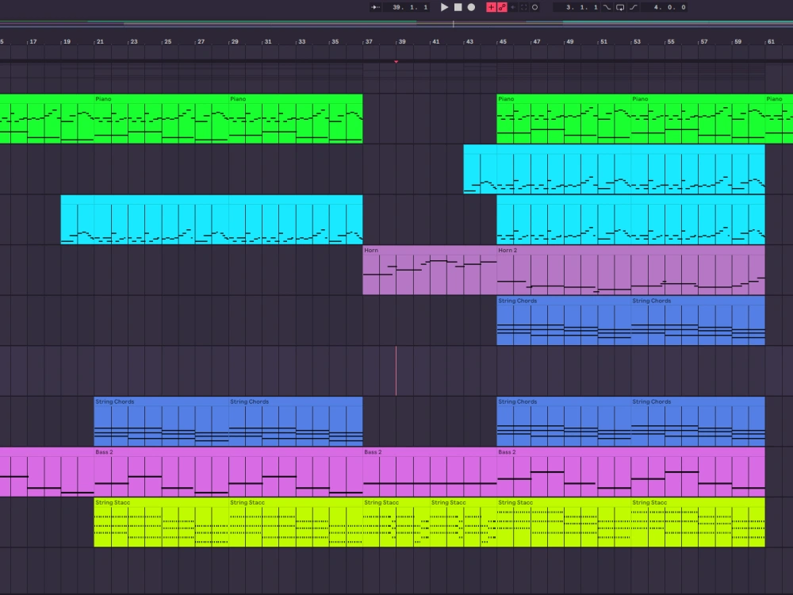Click bar 25 on the timeline ruler
Image resolution: width=793 pixels, height=595 pixels.
click(x=167, y=41)
